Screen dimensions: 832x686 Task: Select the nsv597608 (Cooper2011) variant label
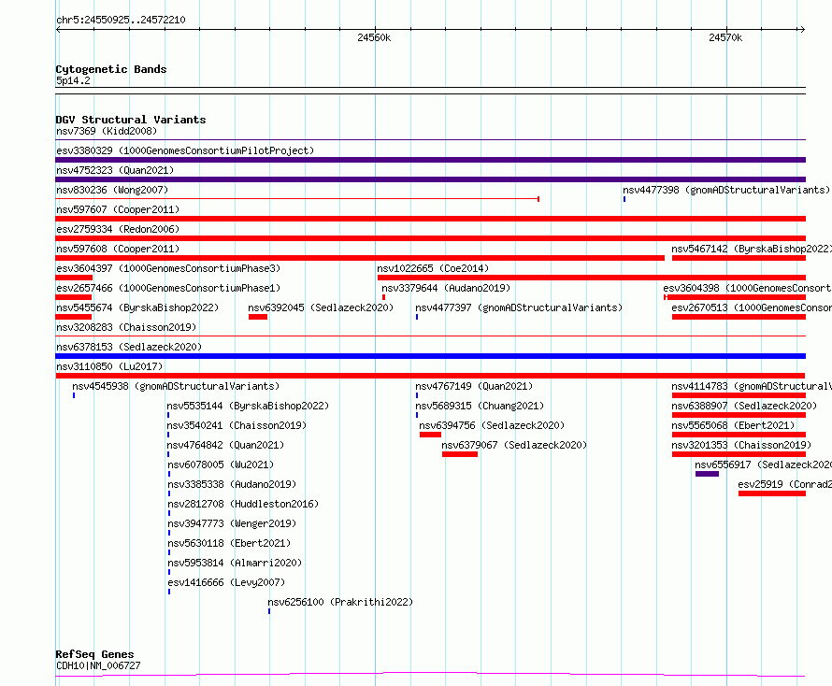(x=118, y=249)
